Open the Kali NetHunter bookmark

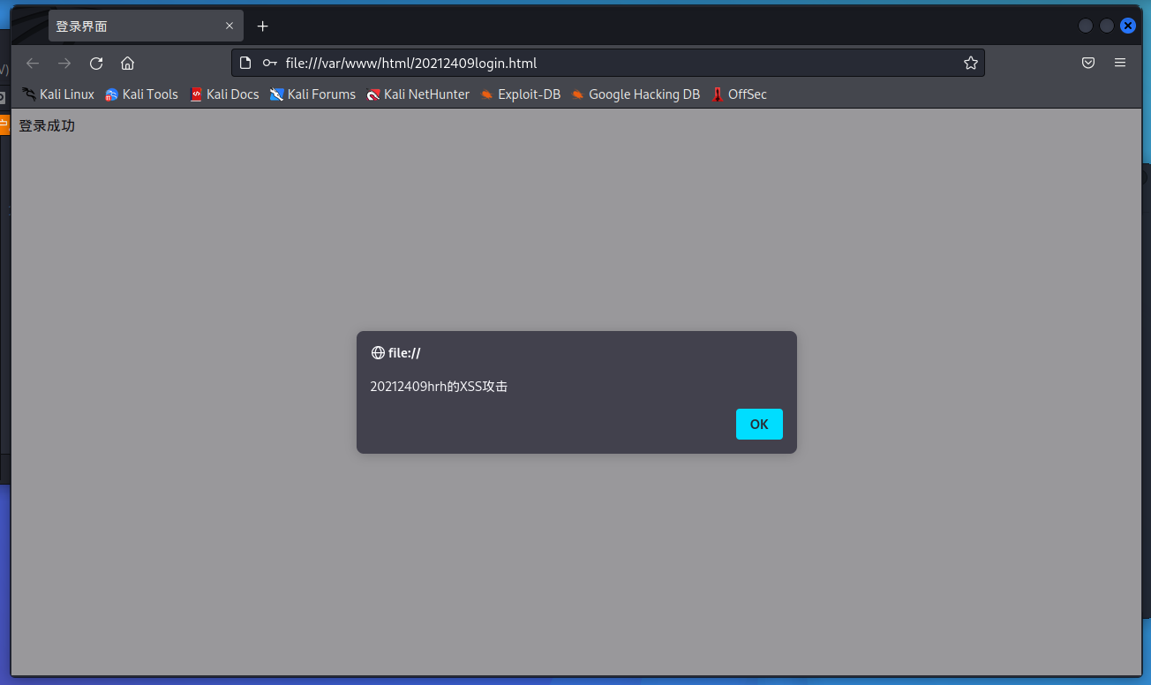pyautogui.click(x=418, y=94)
